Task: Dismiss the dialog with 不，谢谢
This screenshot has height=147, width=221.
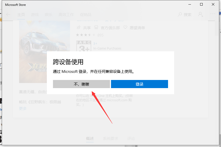Action: (x=81, y=84)
